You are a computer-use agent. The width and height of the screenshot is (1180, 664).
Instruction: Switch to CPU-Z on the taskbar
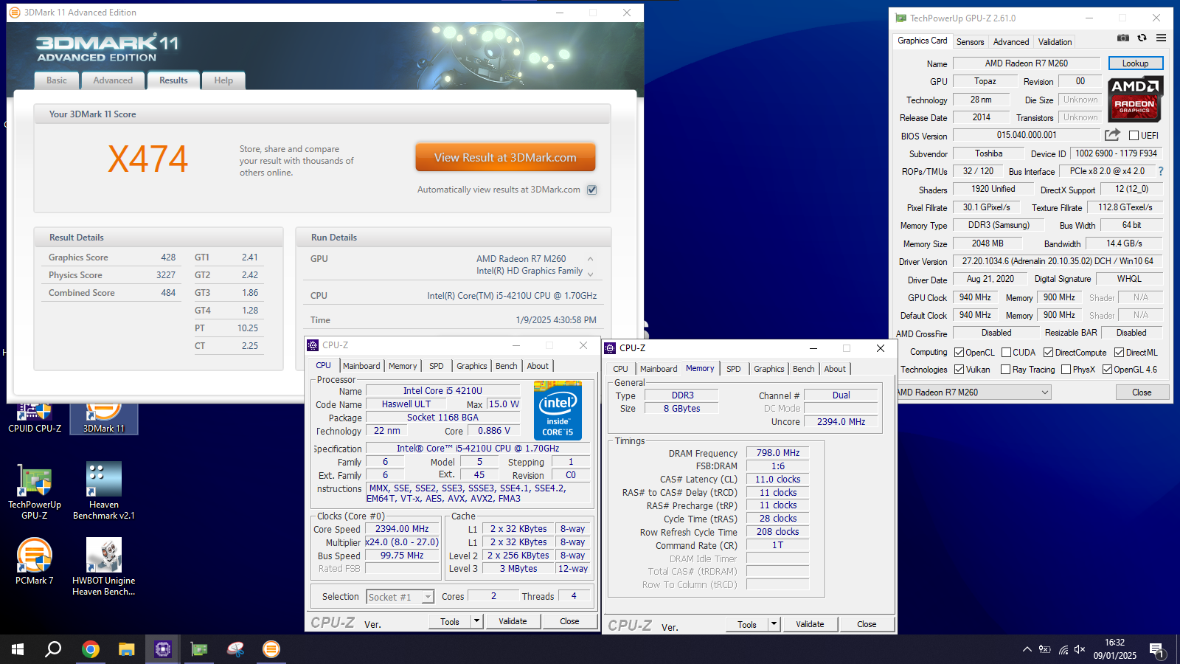tap(163, 649)
